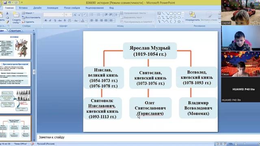Open the slide thumbnail with horse riders

click(x=15, y=47)
